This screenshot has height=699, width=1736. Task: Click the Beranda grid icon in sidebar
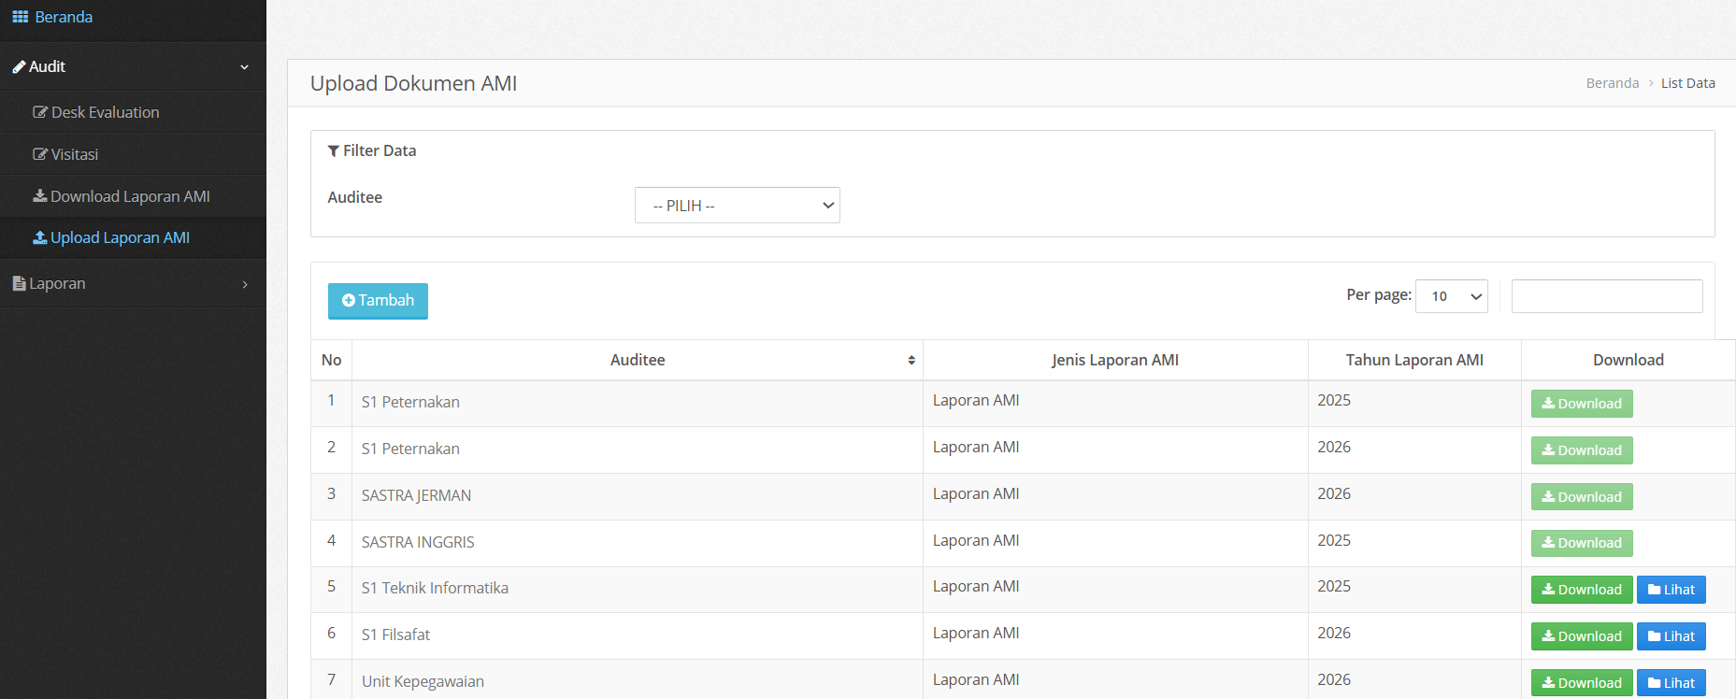coord(20,17)
